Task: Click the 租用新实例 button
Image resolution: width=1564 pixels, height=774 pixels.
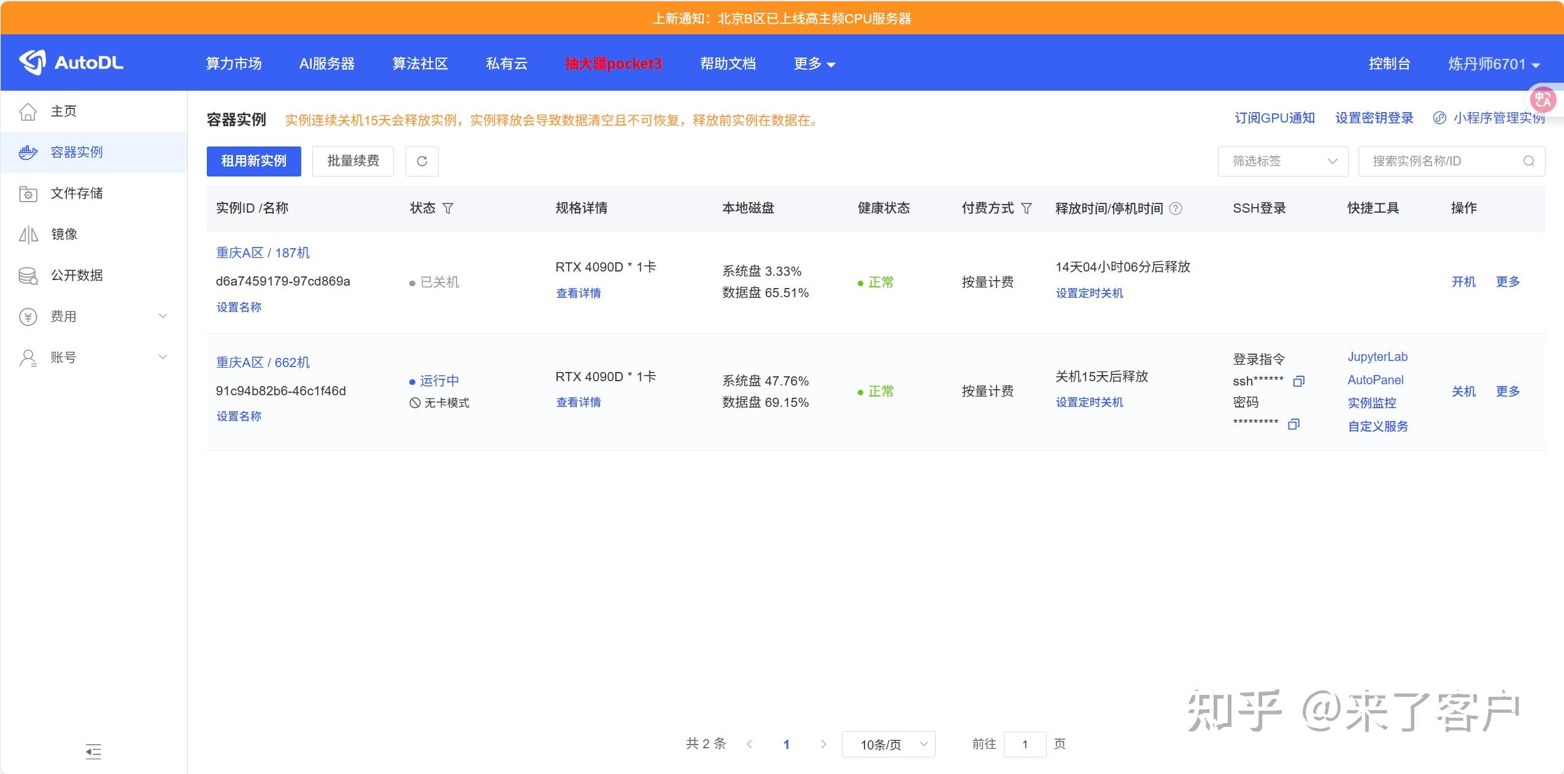Action: (253, 161)
